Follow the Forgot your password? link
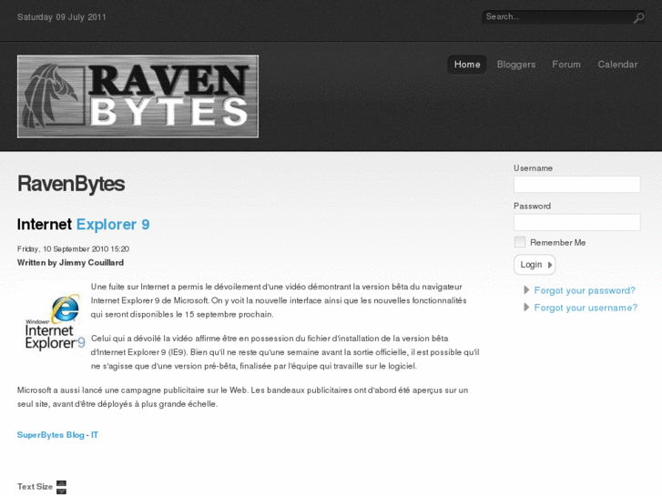This screenshot has width=662, height=496. pyautogui.click(x=585, y=290)
